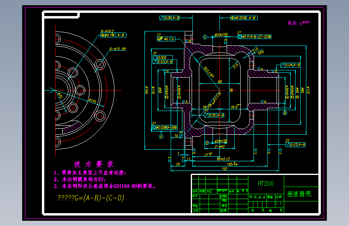This screenshot has height=226, width=349.
Task: Click the 差速器壳 part name in title block
Action: (299, 194)
